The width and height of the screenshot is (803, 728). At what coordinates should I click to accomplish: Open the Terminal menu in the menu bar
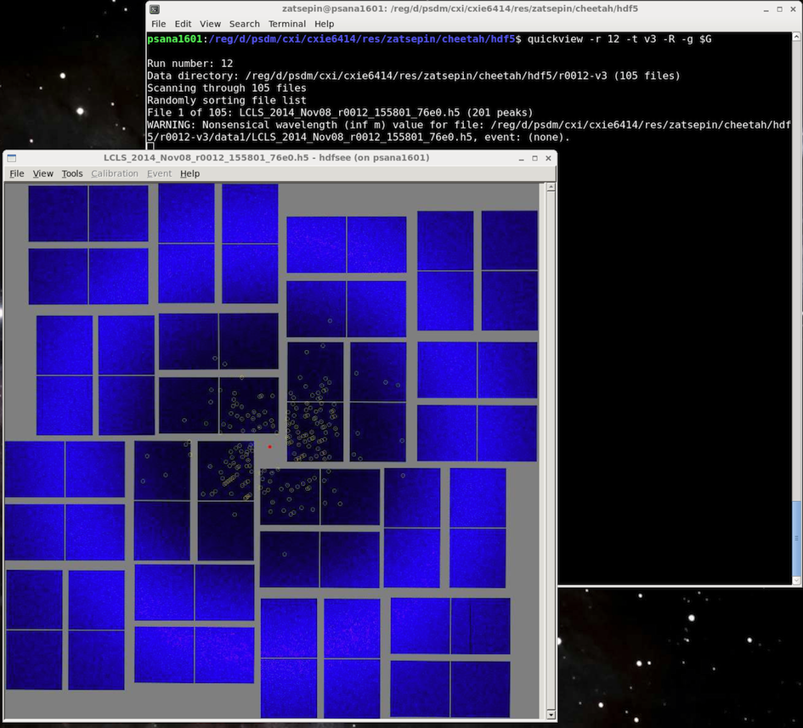286,24
